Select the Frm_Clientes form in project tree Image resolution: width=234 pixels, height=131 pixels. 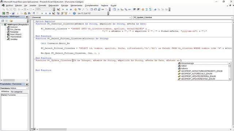15,29
